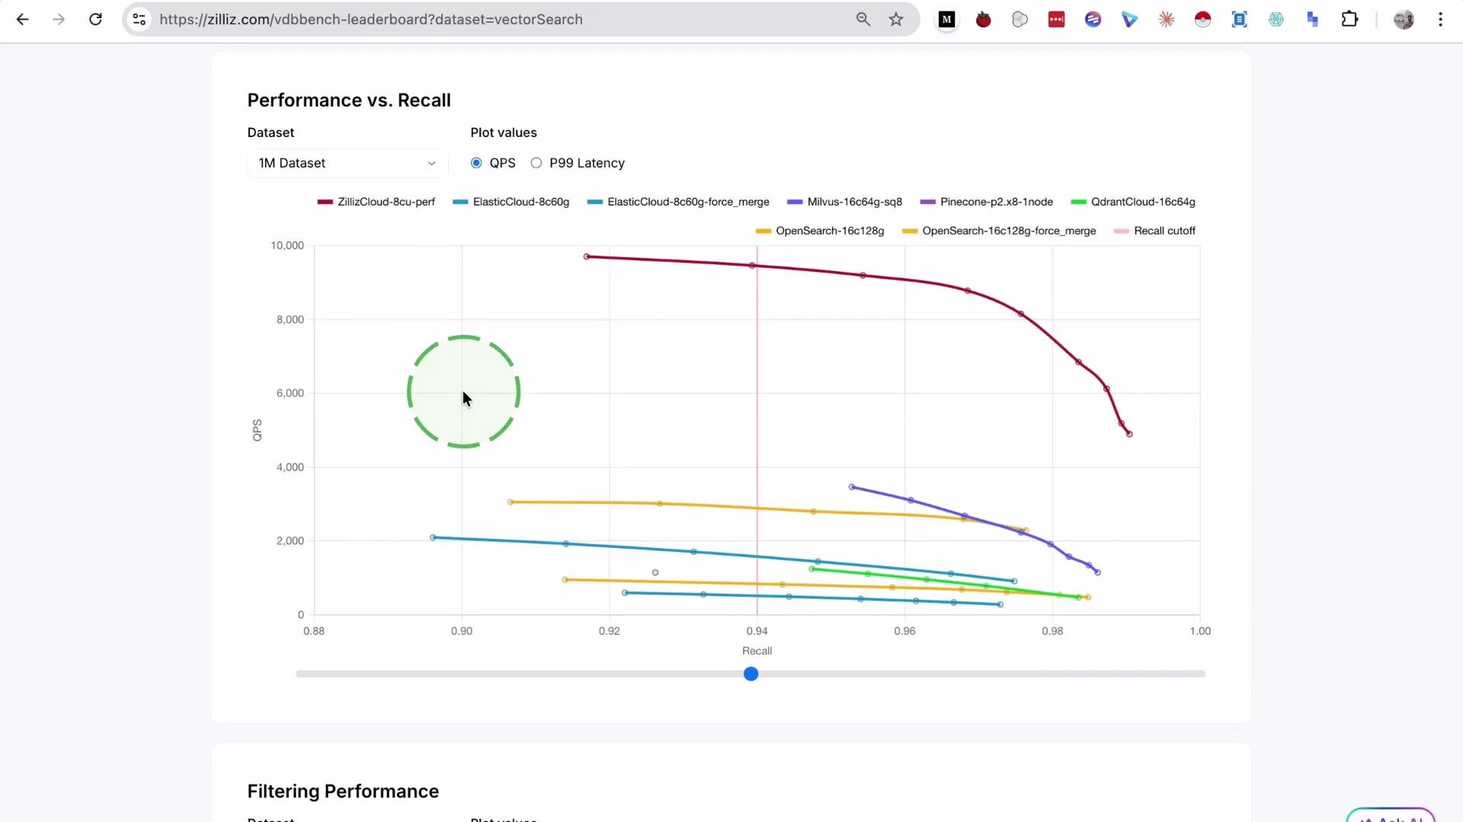1463x822 pixels.
Task: Toggle ZillizCloud-8cu-perf series in legend
Action: point(376,202)
